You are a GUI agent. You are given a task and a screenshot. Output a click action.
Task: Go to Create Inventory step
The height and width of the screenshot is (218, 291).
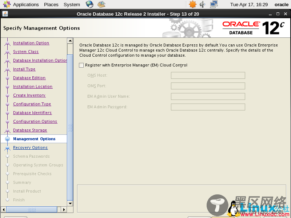29,95
